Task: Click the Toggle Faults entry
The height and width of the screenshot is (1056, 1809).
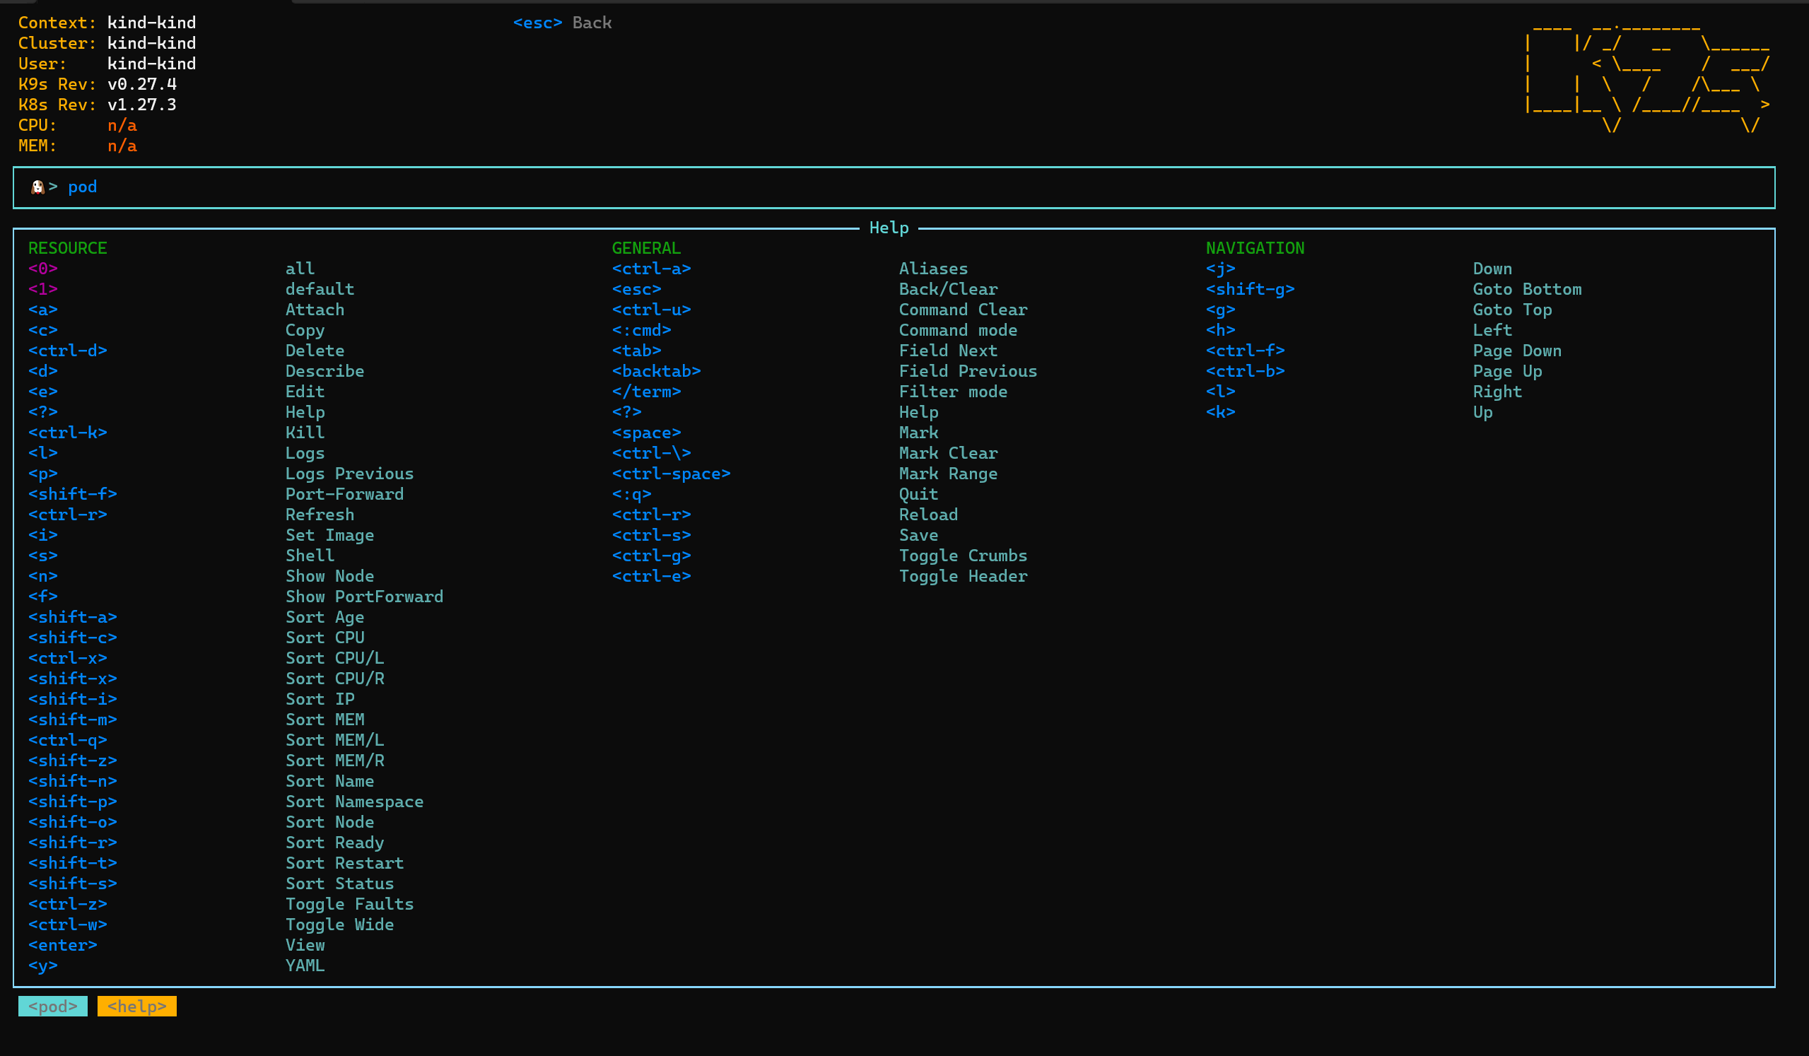Action: point(349,905)
